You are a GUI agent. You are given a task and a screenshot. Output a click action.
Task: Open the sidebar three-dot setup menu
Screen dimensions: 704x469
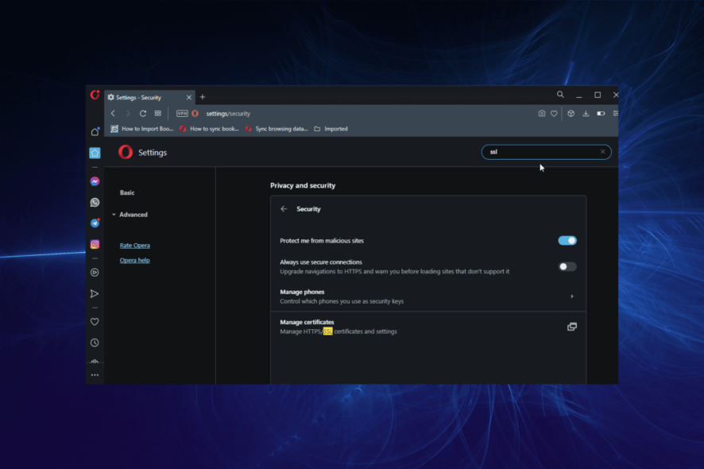pyautogui.click(x=95, y=375)
